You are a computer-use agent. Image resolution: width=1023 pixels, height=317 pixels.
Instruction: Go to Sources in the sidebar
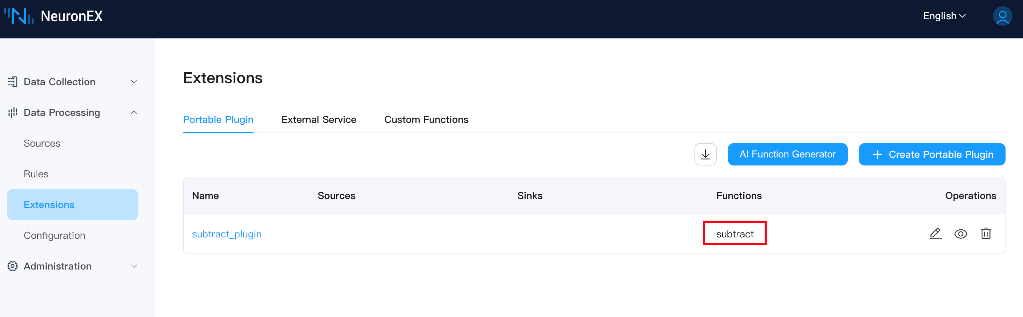point(42,143)
